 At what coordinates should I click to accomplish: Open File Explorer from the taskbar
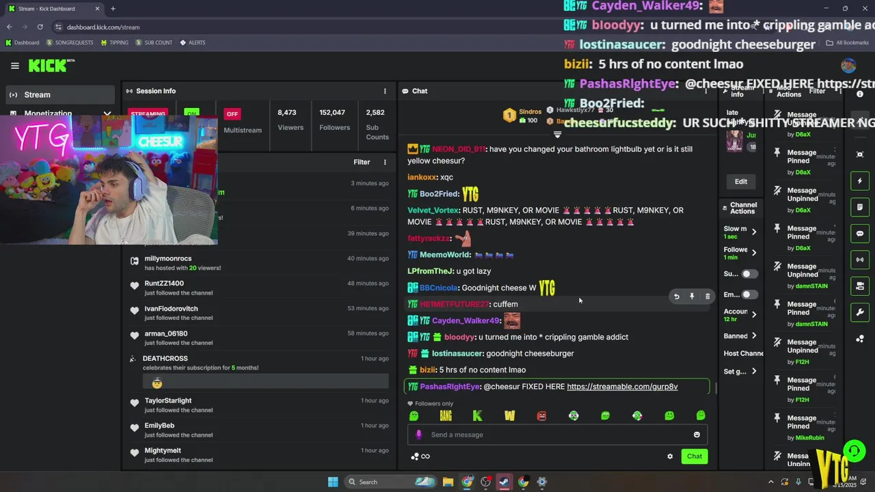pyautogui.click(x=448, y=482)
